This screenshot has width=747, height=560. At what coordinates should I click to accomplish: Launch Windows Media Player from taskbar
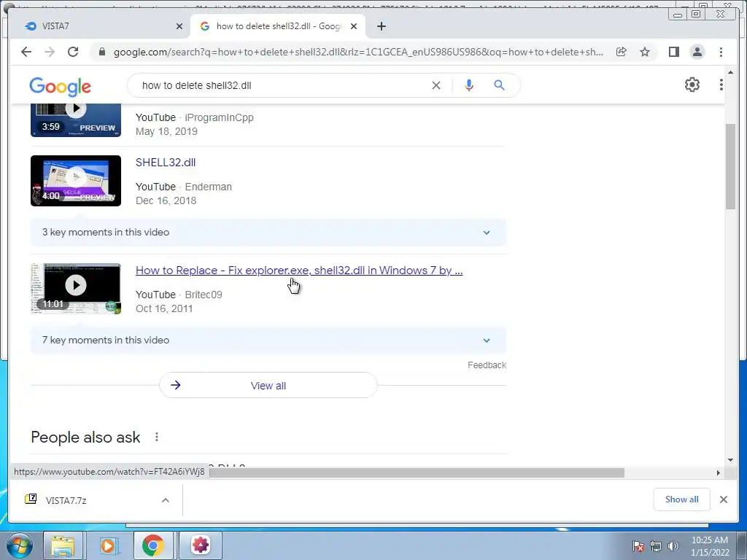click(x=108, y=545)
